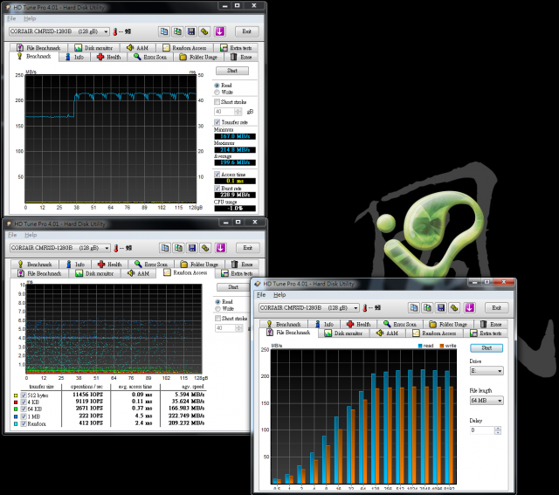Click Exit button in Random Access window

click(248, 248)
